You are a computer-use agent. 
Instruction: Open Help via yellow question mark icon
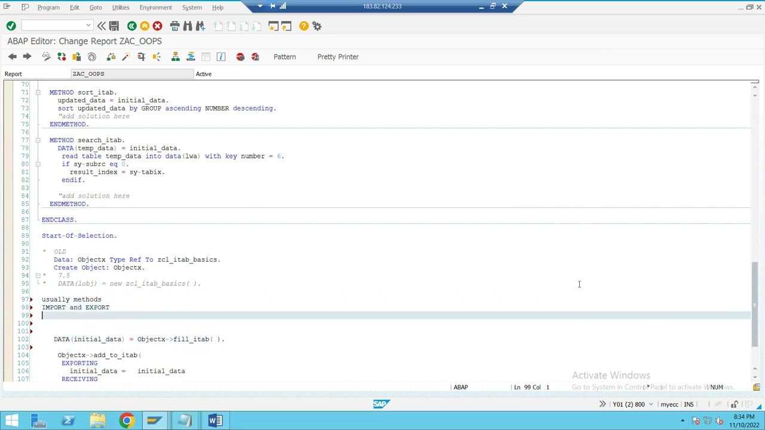point(304,26)
